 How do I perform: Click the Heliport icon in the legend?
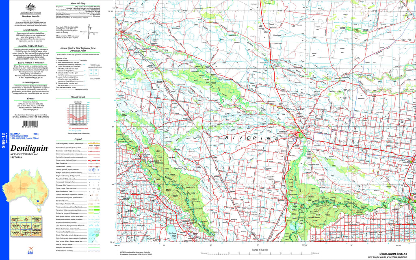pos(99,170)
